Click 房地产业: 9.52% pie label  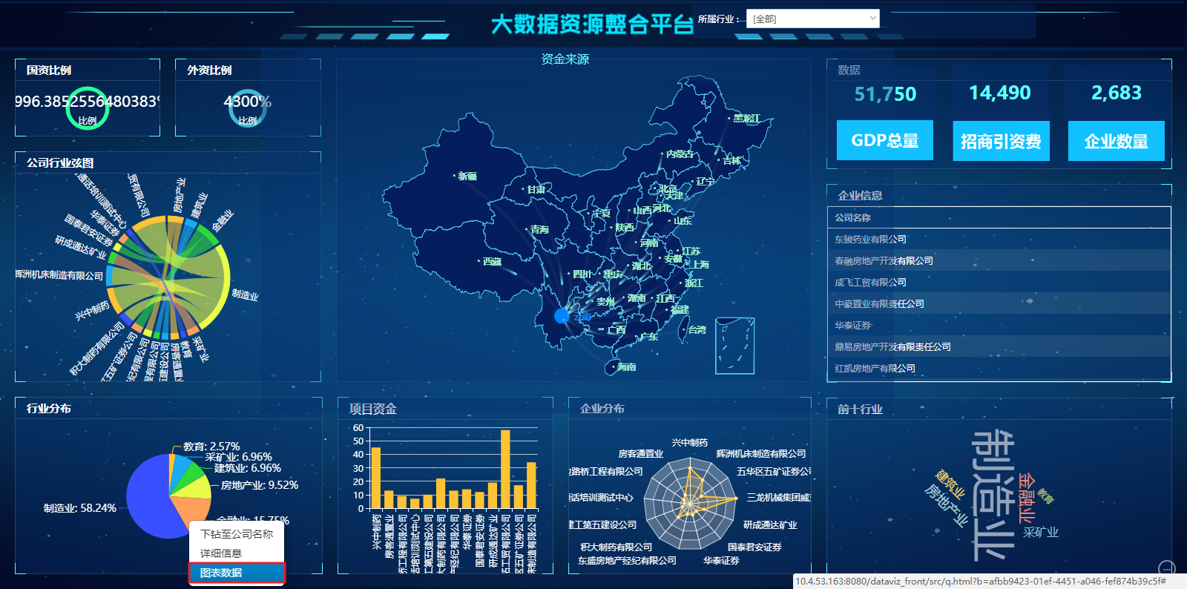(x=260, y=485)
